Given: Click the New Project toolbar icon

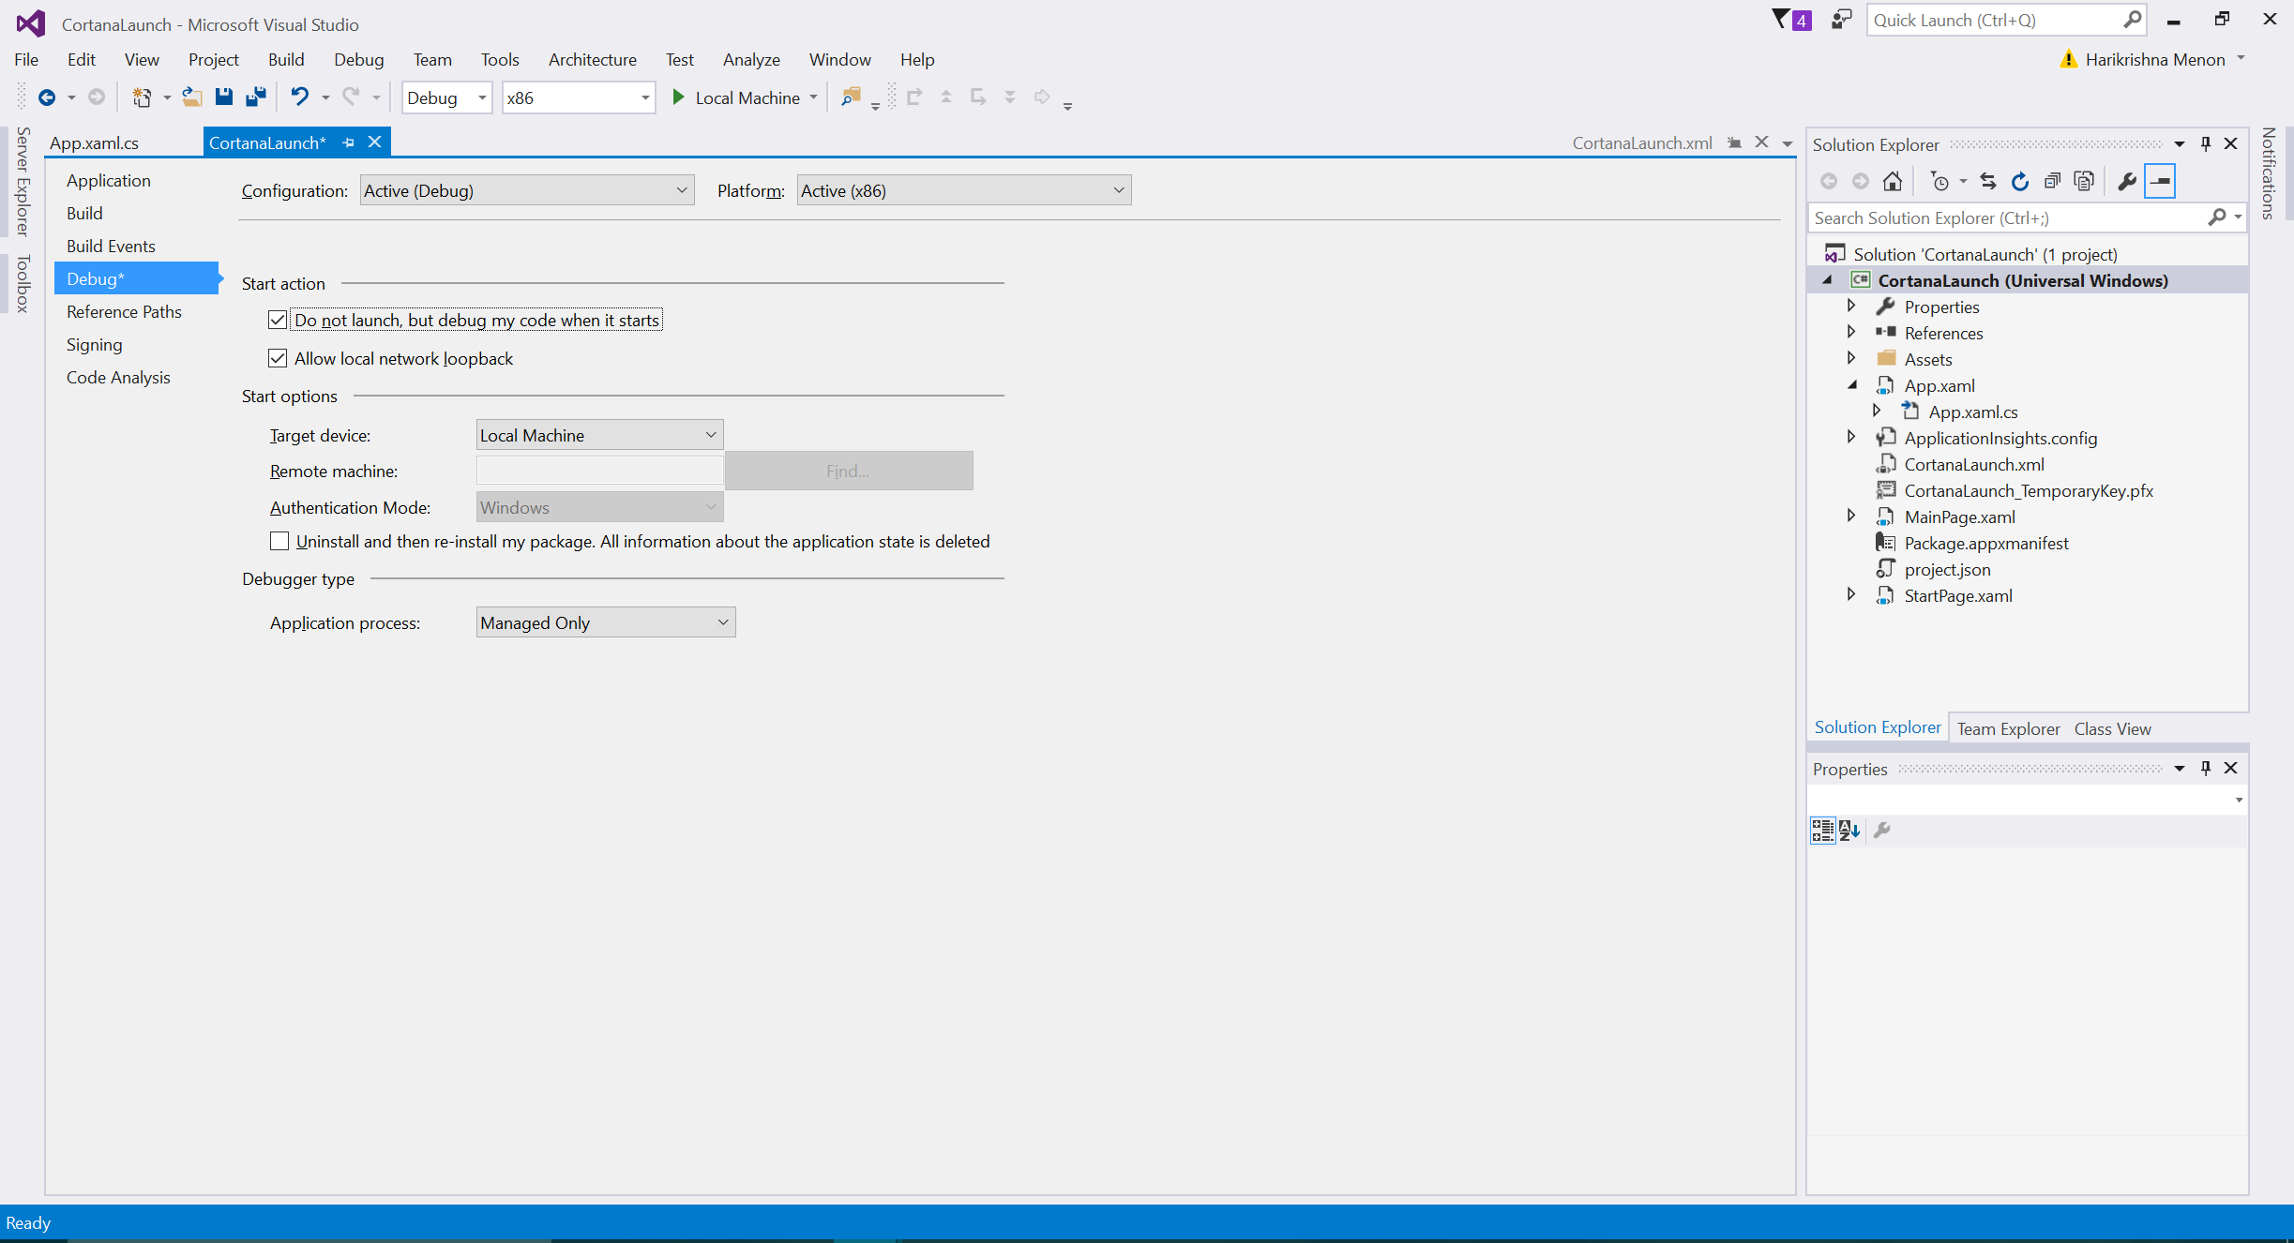Looking at the screenshot, I should pos(142,97).
